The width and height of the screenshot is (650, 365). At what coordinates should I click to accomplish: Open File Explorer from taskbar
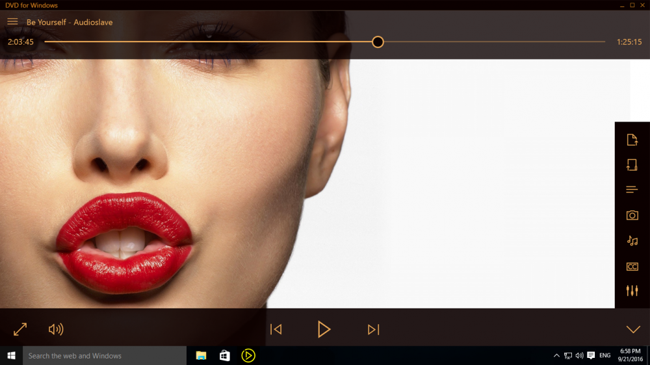point(201,355)
